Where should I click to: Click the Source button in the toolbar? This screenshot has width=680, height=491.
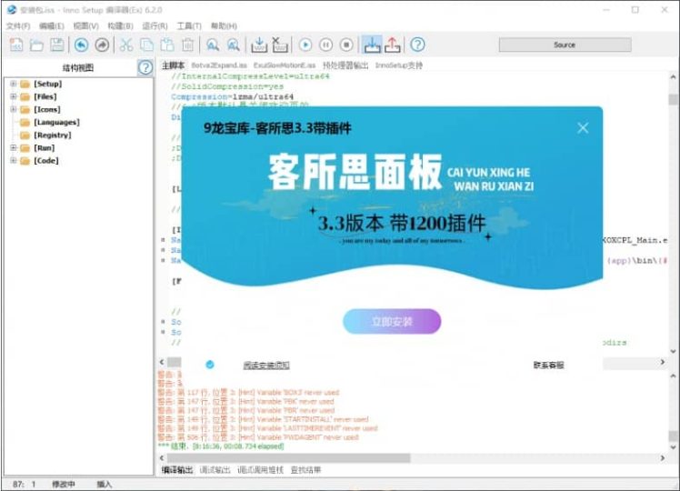tap(565, 45)
